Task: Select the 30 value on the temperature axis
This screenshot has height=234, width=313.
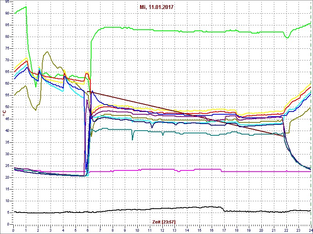Action: click(x=7, y=154)
